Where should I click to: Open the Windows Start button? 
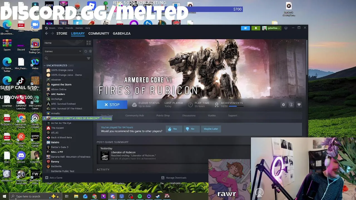click(x=4, y=196)
